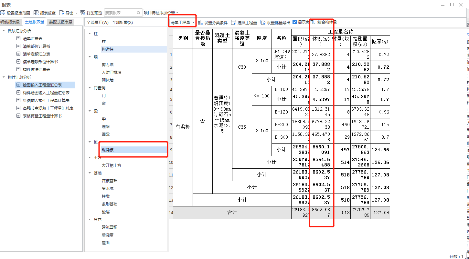
Task: Click the document icon beside 清单定额部位计算书
Action: click(18, 62)
